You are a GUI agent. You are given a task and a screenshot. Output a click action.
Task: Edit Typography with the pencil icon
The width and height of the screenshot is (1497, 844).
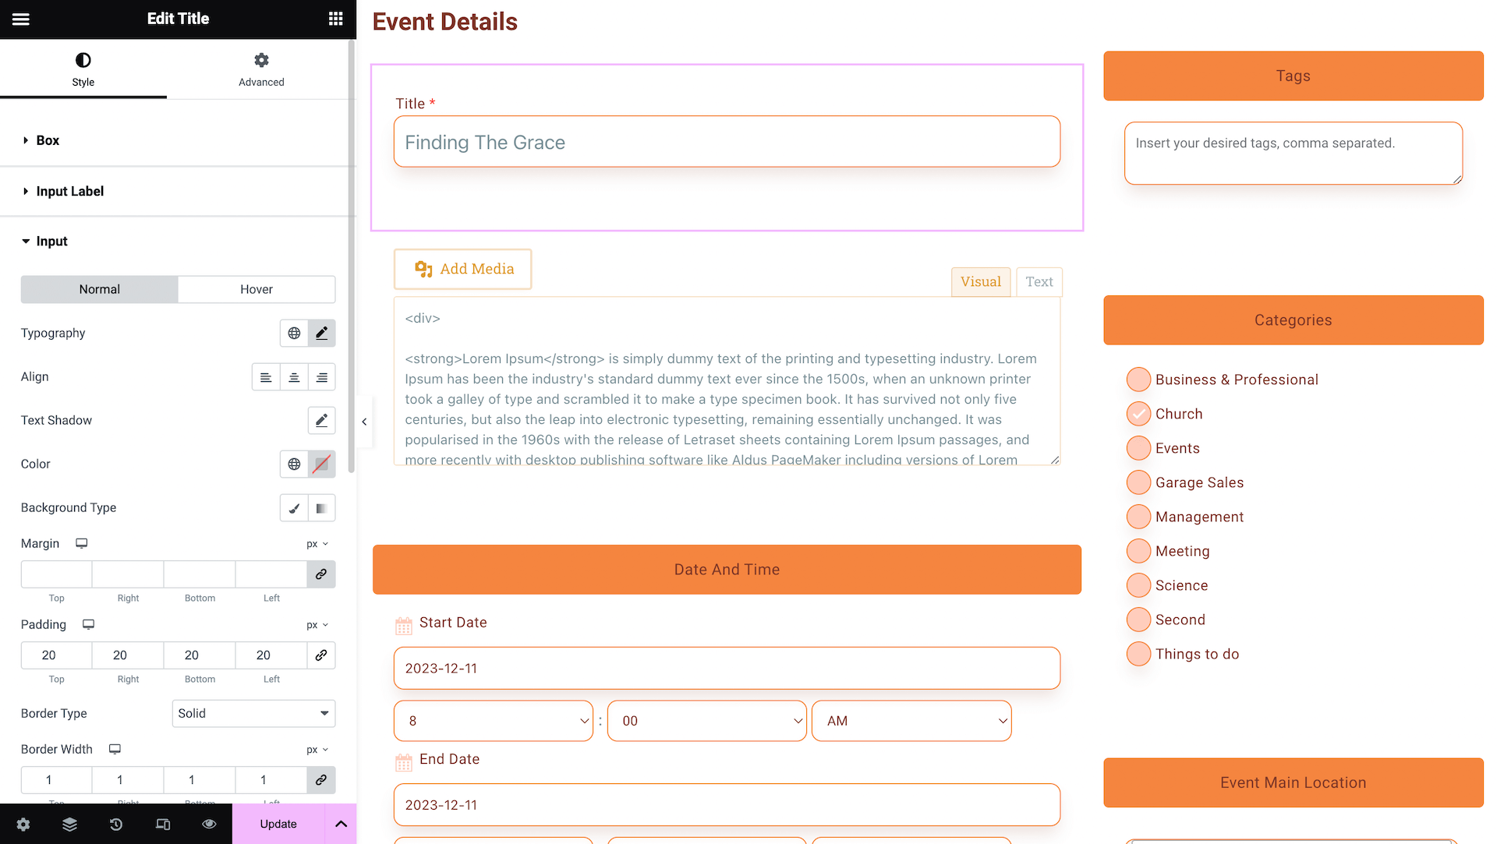point(321,334)
